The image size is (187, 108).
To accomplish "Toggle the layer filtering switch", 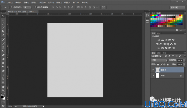I will click(185, 56).
